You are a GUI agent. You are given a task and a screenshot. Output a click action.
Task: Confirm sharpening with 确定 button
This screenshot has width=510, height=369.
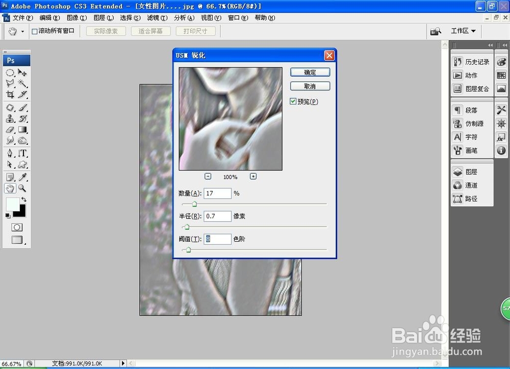click(310, 72)
